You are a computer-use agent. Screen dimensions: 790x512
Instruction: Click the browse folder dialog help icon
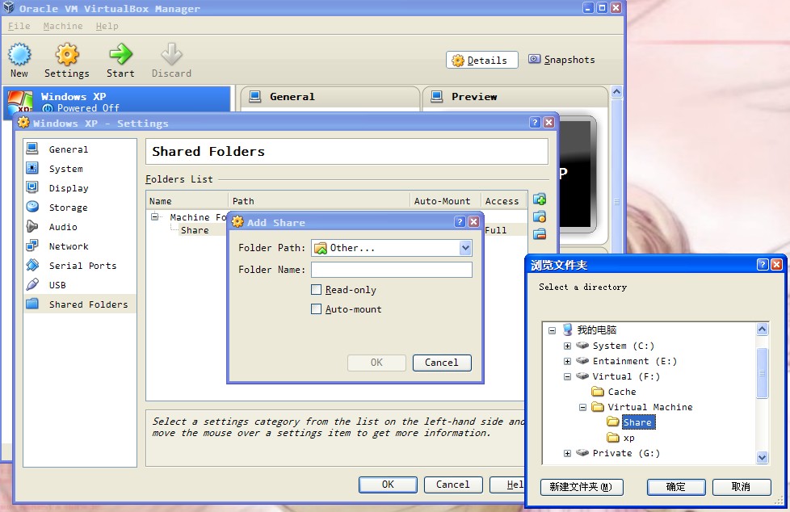click(x=763, y=265)
